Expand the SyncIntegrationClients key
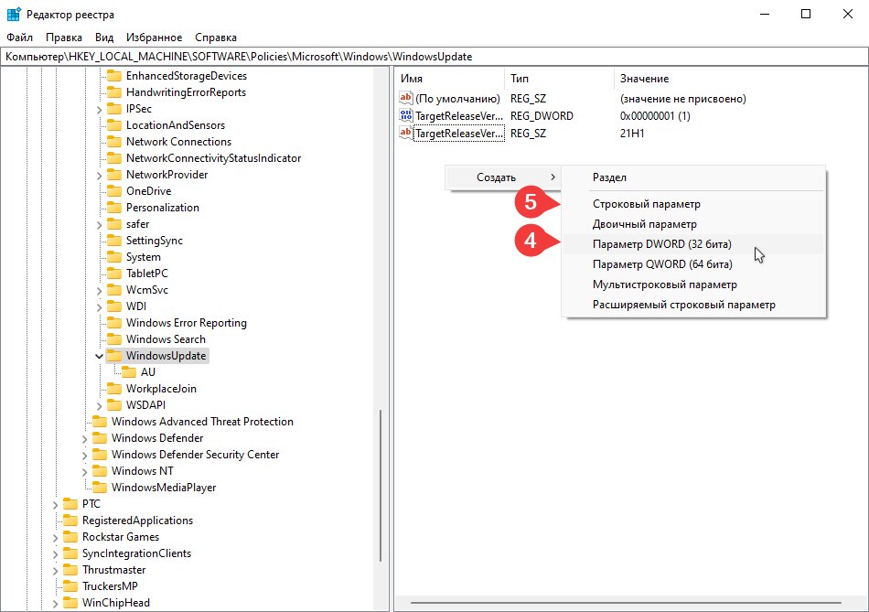Screen dimensions: 869x612 pyautogui.click(x=56, y=554)
